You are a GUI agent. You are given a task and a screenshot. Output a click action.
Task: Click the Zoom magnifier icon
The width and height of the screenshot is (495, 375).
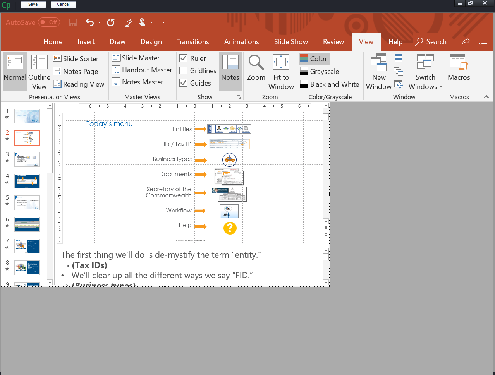[256, 63]
